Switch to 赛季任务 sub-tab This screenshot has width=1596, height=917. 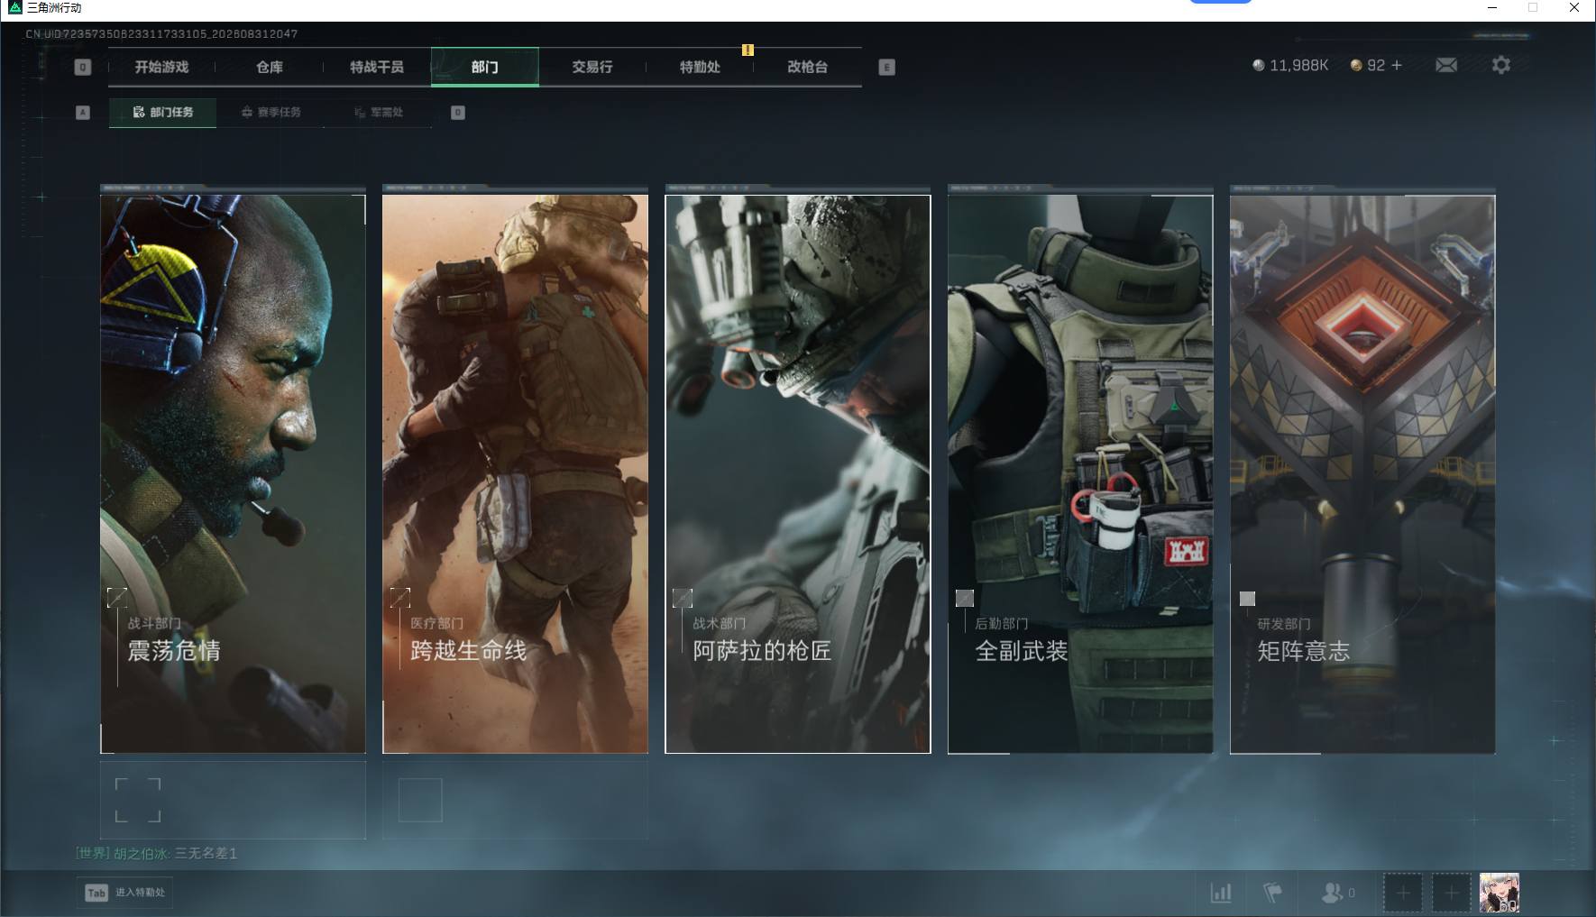pos(271,113)
